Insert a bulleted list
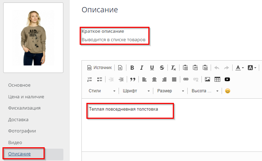Image resolution: width=262 pixels, height=161 pixels. [x=99, y=79]
